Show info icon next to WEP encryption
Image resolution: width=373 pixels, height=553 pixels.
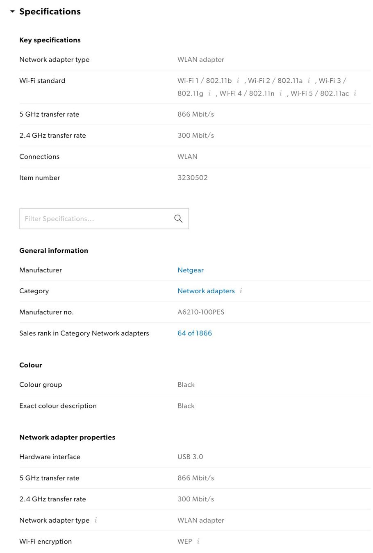pos(198,541)
